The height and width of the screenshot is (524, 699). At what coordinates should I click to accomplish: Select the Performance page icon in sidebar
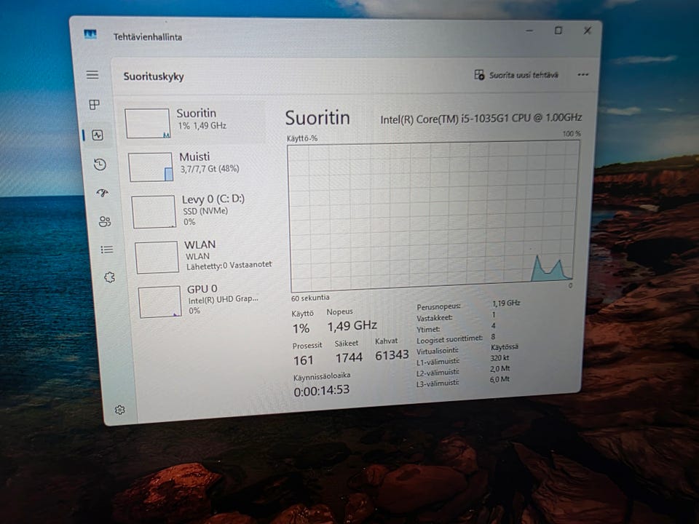(98, 135)
